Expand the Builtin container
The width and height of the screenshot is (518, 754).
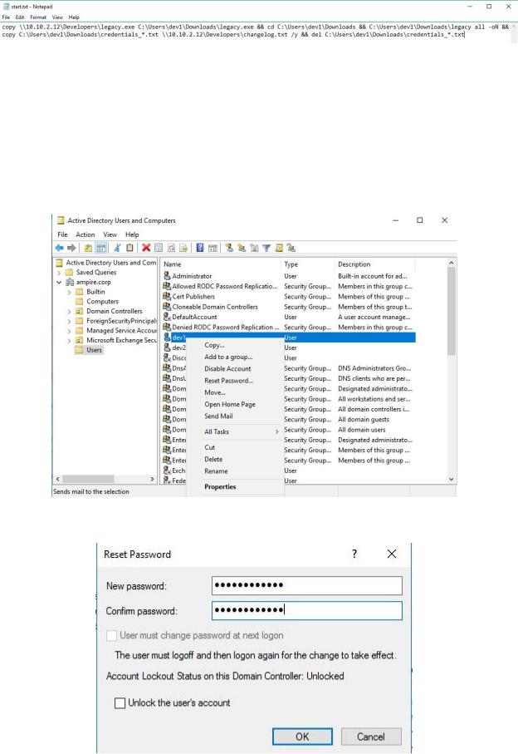[x=69, y=292]
